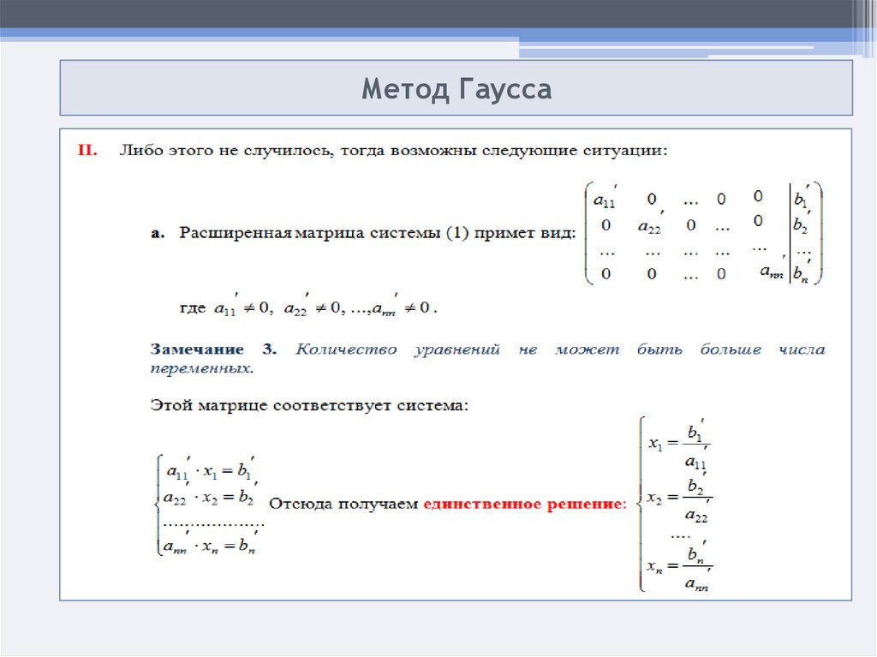Click the text "Отсюда получаем"

click(343, 505)
